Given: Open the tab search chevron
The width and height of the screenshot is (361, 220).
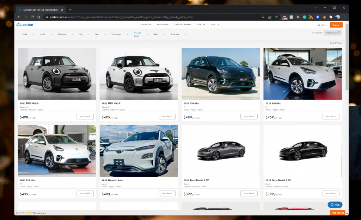Looking at the screenshot, I should tap(316, 8).
